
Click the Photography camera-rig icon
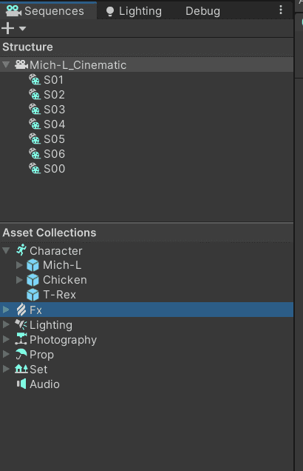[x=21, y=339]
